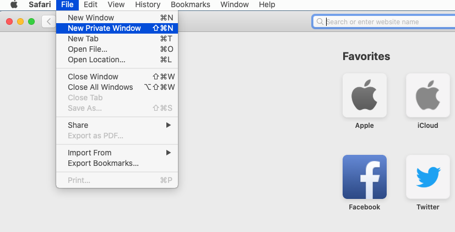Select Open File… menu item

pyautogui.click(x=117, y=49)
